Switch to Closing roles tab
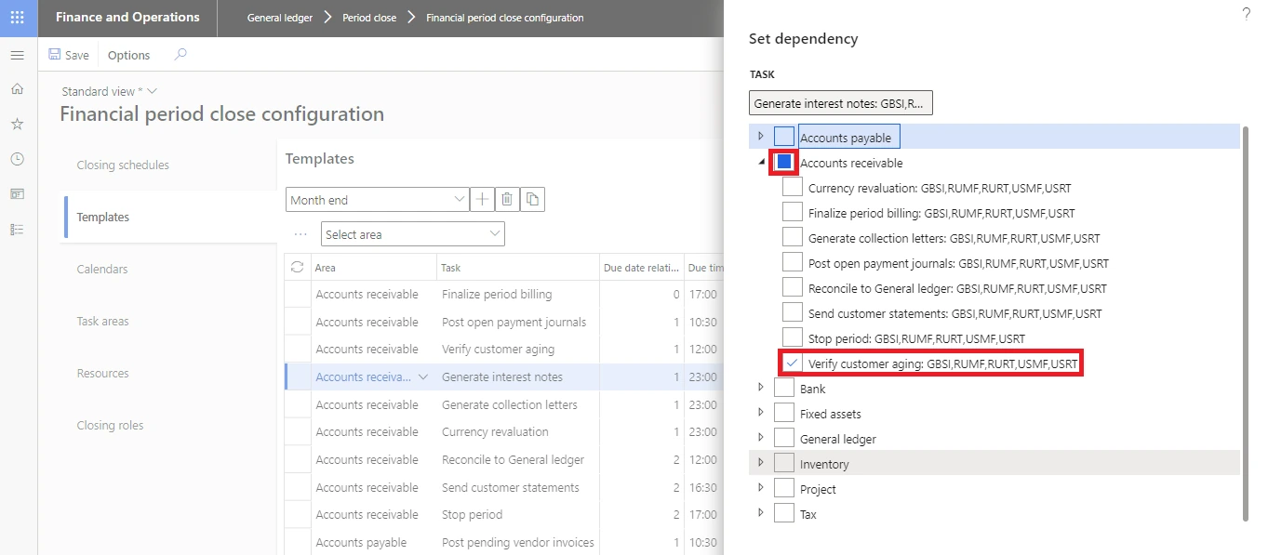The image size is (1268, 555). [x=111, y=425]
